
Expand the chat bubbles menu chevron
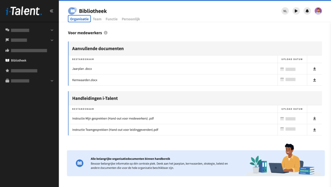coord(52,30)
